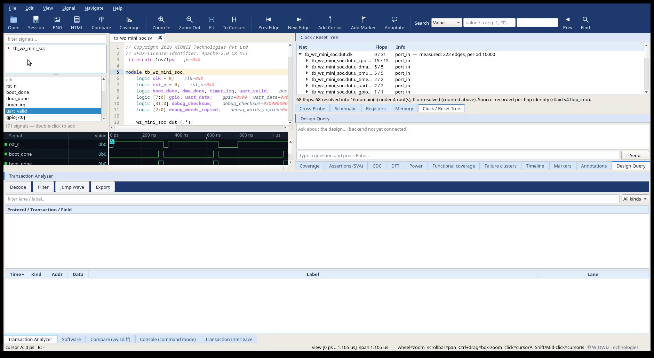Open Console (command mode) tab
Viewport: 654px width, 358px height.
coord(168,339)
